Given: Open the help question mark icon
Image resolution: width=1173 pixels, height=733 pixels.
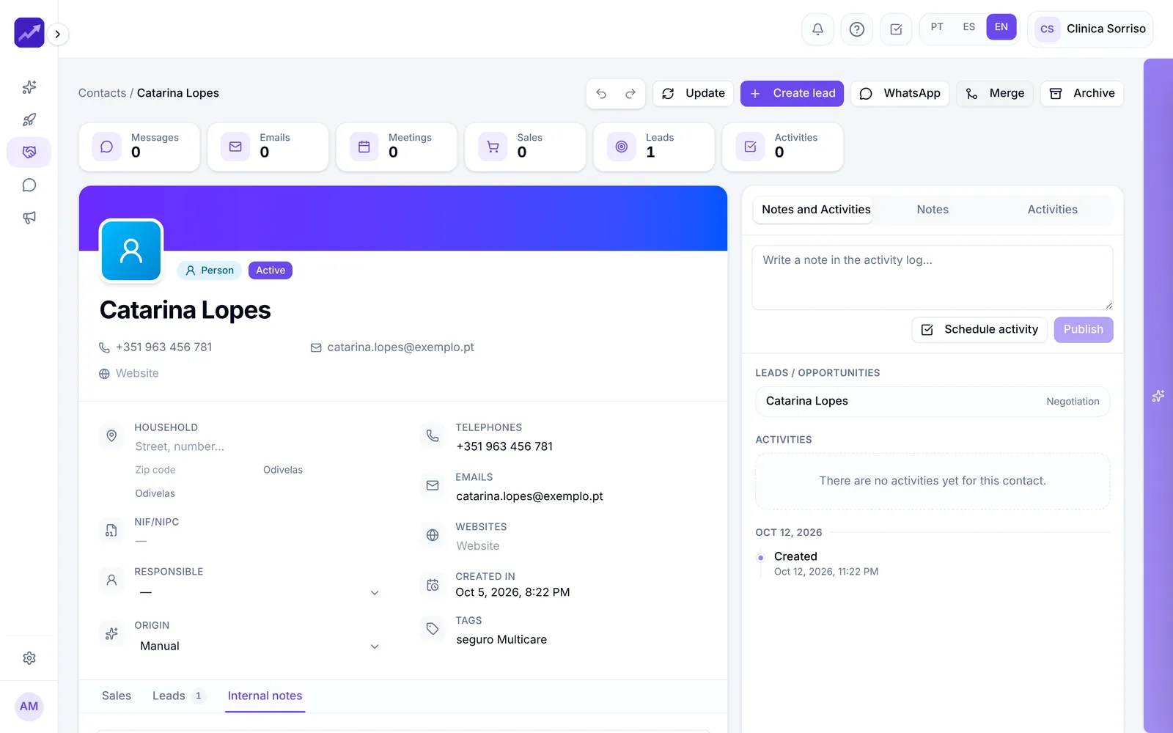Looking at the screenshot, I should pos(856,29).
